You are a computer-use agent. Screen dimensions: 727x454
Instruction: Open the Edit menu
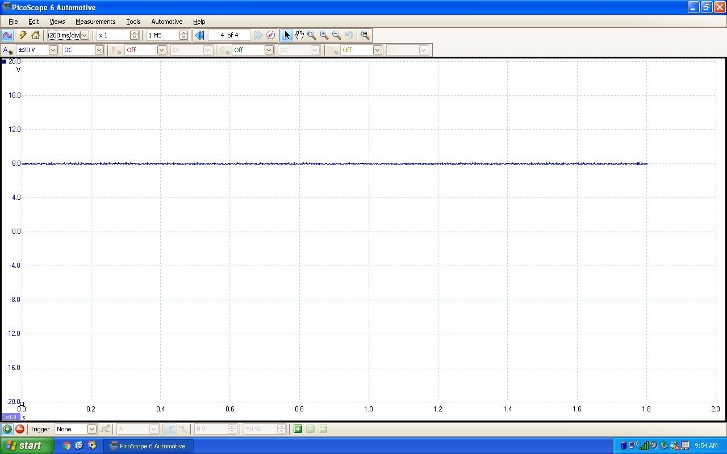tap(34, 22)
